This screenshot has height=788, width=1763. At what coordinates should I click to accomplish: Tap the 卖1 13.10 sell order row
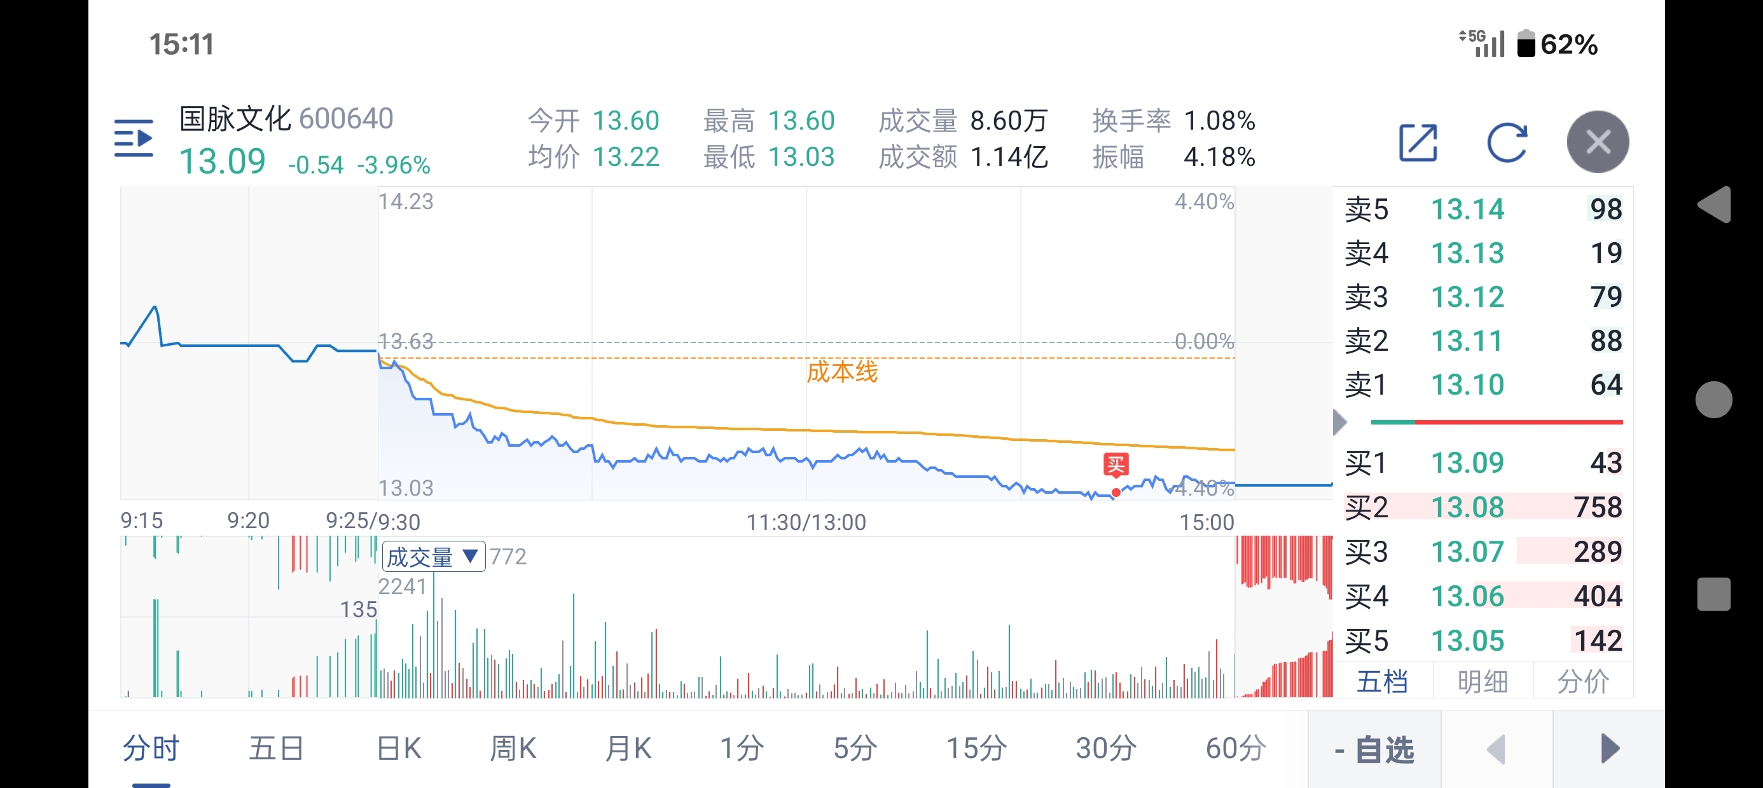pyautogui.click(x=1483, y=384)
